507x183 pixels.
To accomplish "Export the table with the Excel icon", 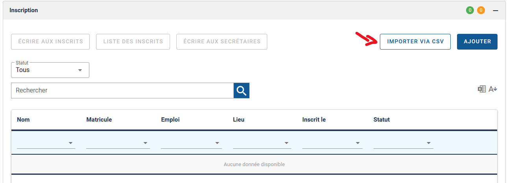I will click(x=481, y=89).
